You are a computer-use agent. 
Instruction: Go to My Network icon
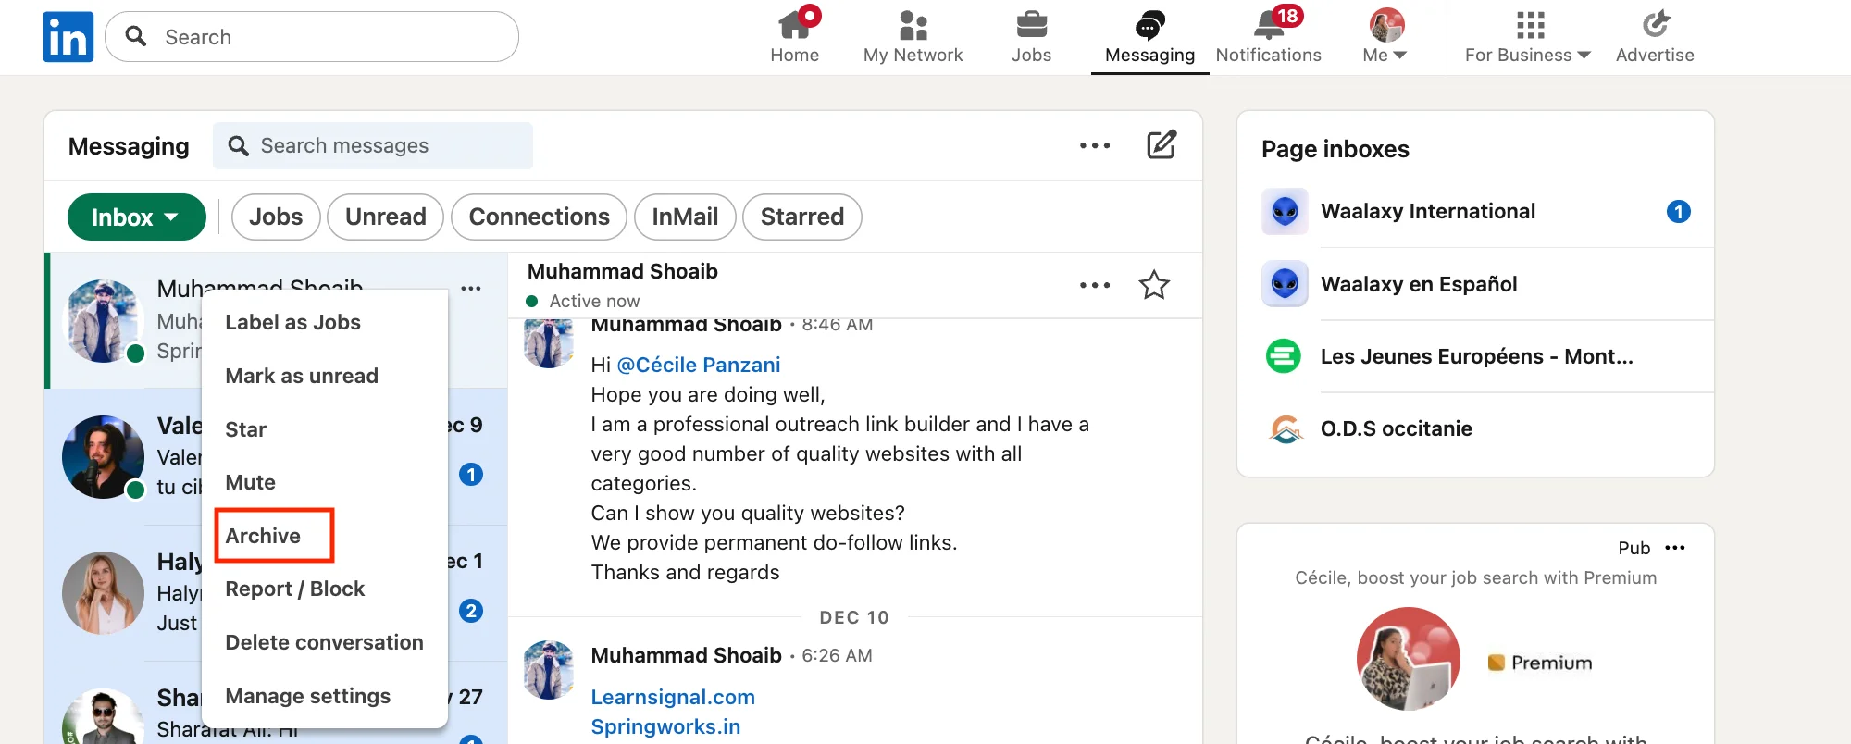(913, 37)
